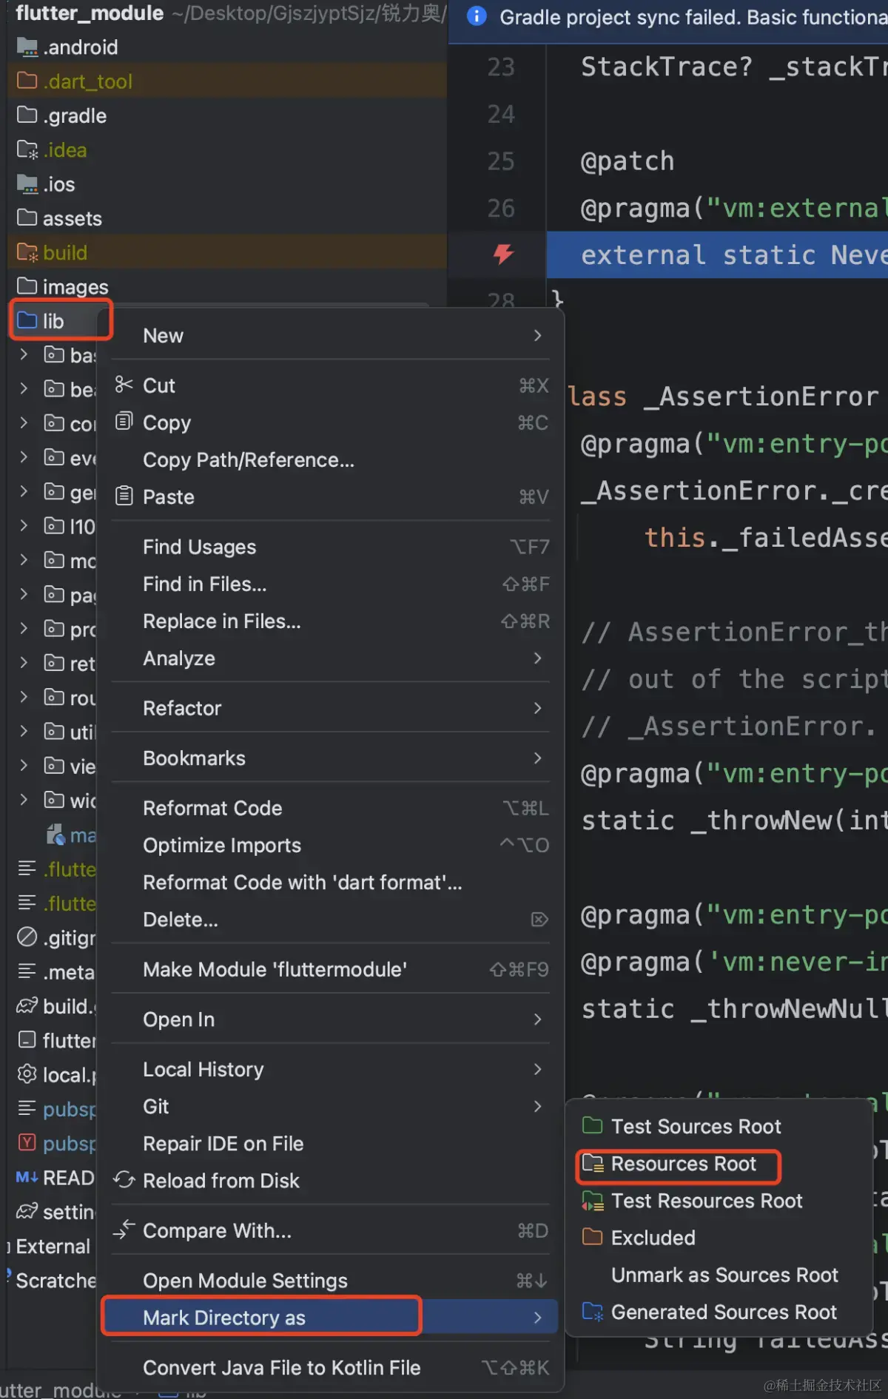Click the highlighted external static code line
Viewport: 888px width, 1399px height.
tap(717, 254)
